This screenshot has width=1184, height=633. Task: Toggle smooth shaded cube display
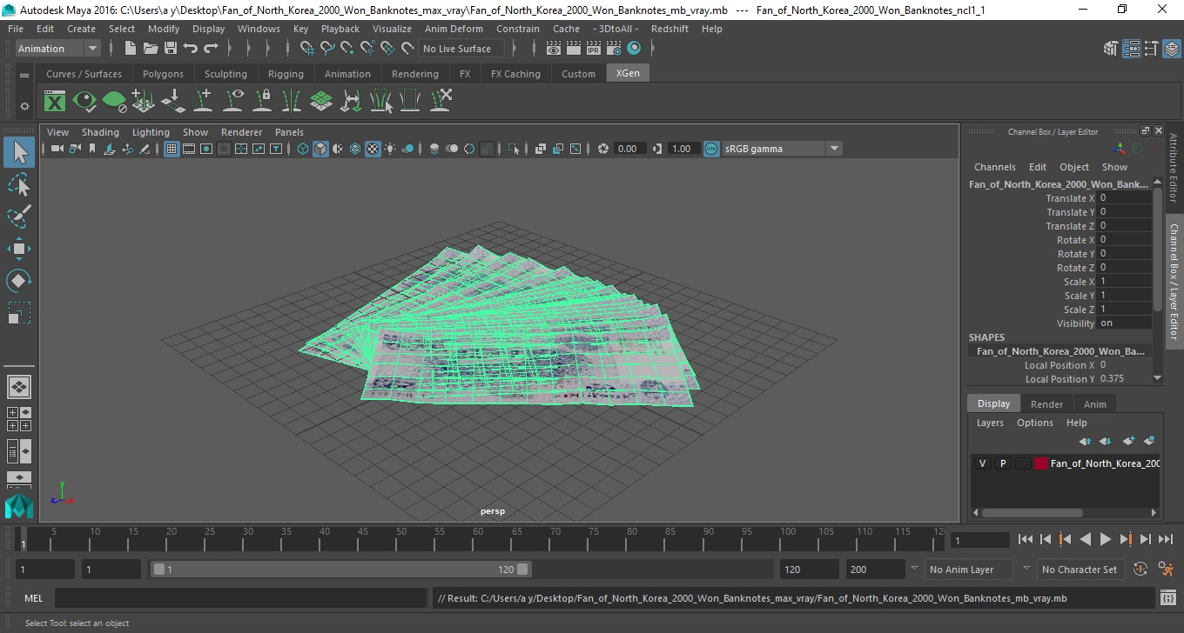(320, 149)
